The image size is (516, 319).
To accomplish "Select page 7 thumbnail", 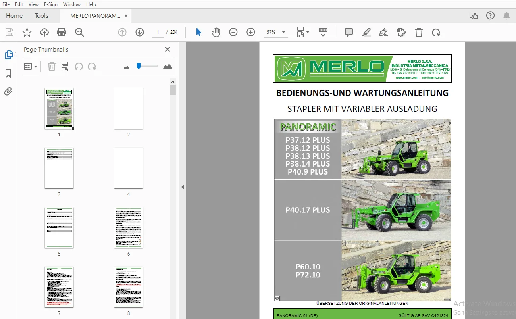I will 59,287.
